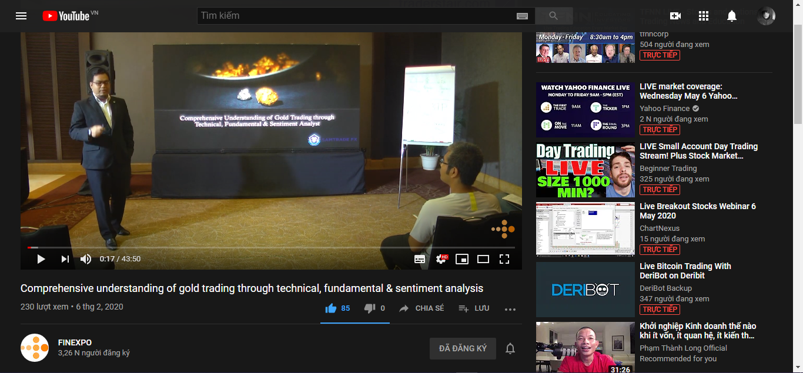Viewport: 803px width, 373px height.
Task: Seek on the video progress bar
Action: coord(271,247)
